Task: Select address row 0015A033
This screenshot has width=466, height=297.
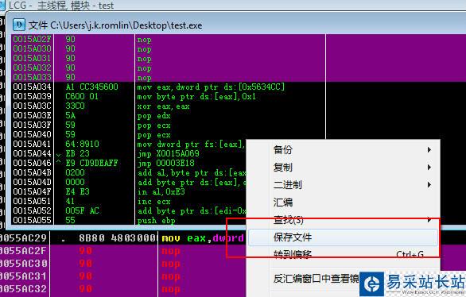Action: click(x=32, y=77)
